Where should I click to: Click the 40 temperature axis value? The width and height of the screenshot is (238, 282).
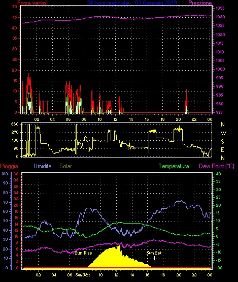pos(218,174)
